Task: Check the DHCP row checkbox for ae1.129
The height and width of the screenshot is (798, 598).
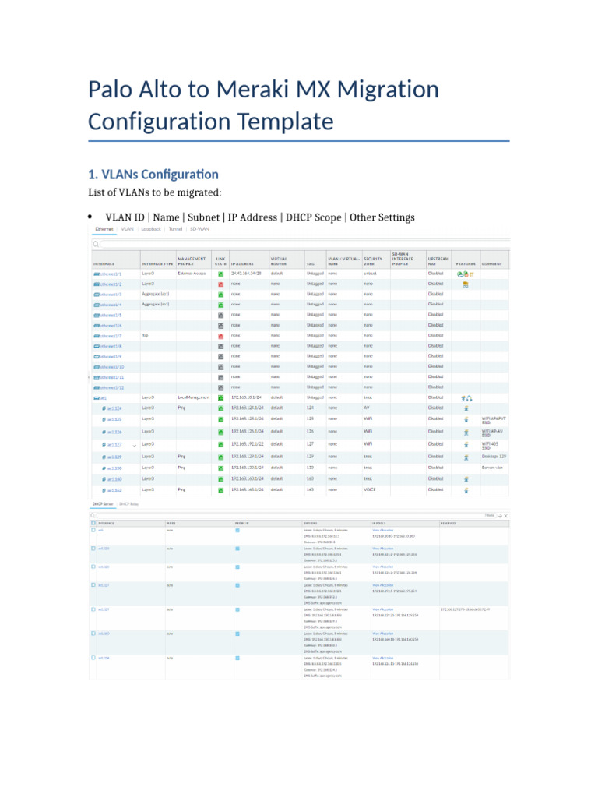Action: (x=93, y=609)
